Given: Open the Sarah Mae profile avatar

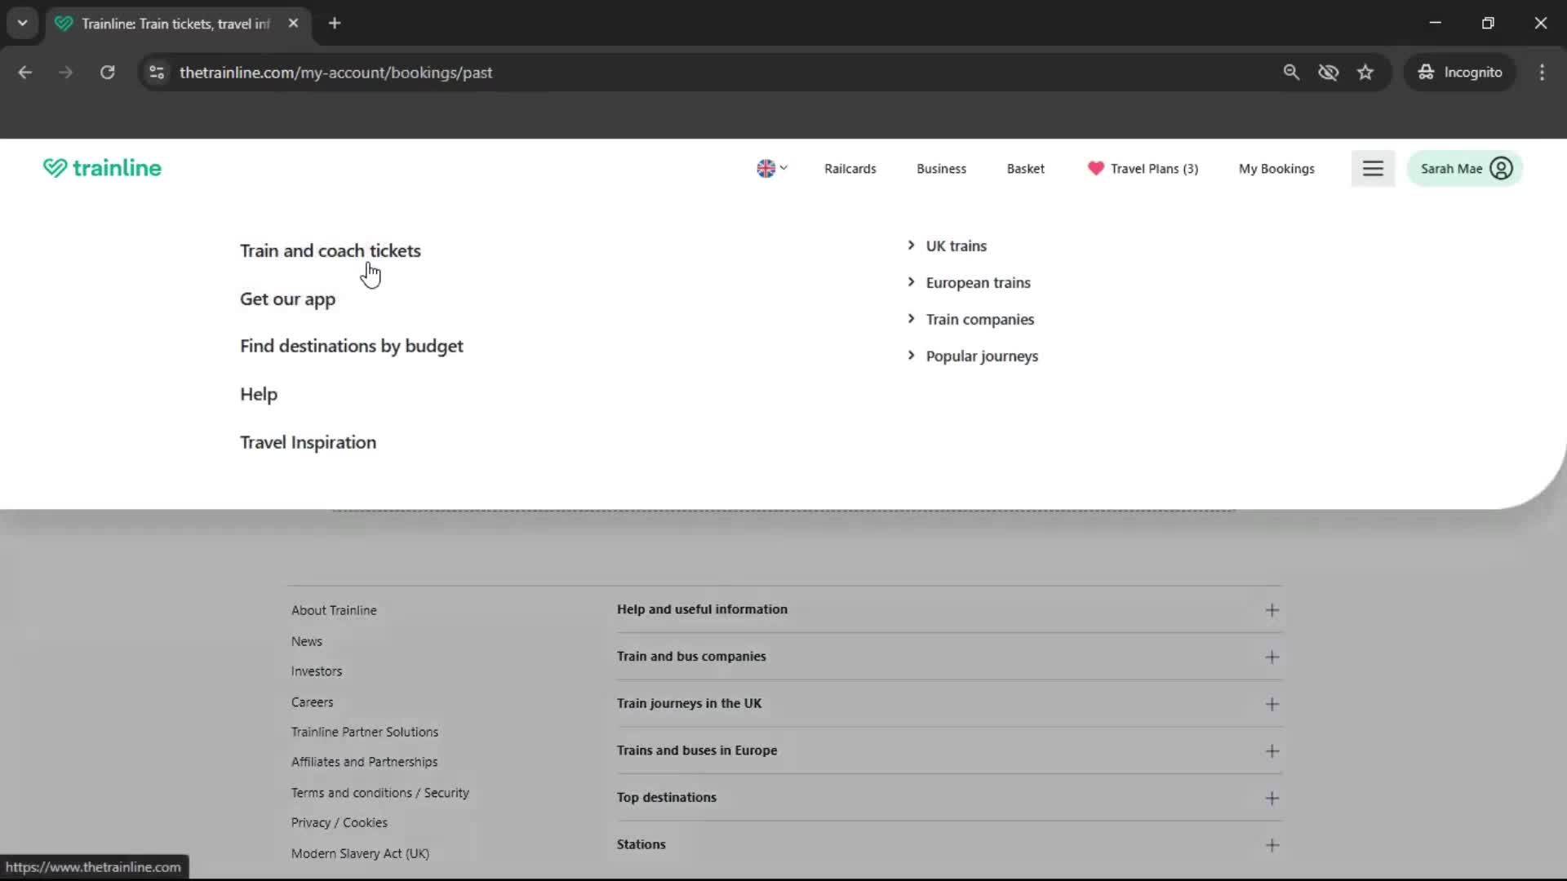Looking at the screenshot, I should (1502, 168).
